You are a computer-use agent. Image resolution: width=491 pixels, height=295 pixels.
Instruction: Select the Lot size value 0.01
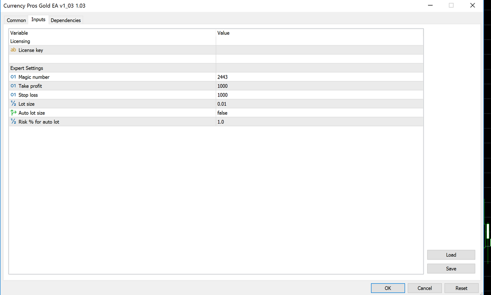coord(320,104)
